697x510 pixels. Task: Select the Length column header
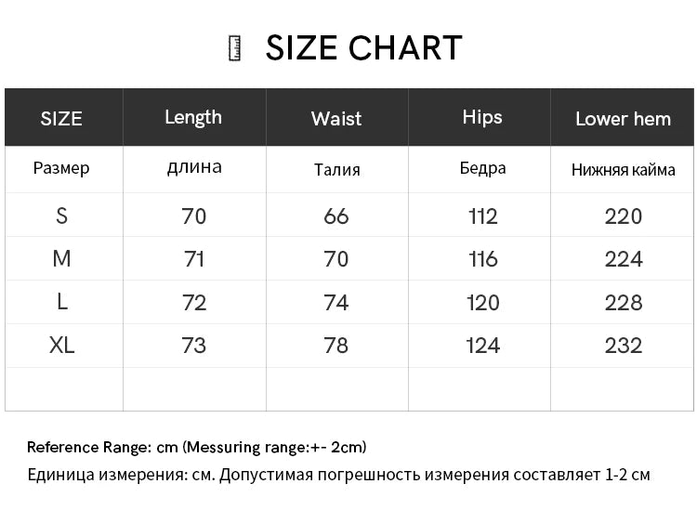pos(193,117)
